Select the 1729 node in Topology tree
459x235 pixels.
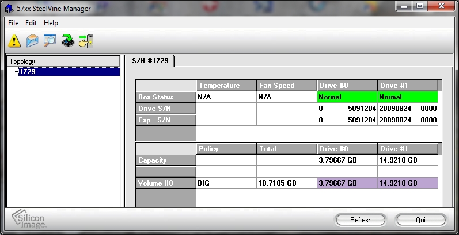(69, 71)
